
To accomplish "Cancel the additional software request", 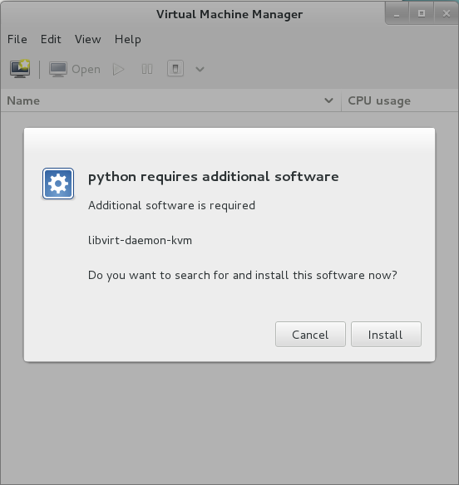I will coord(310,335).
